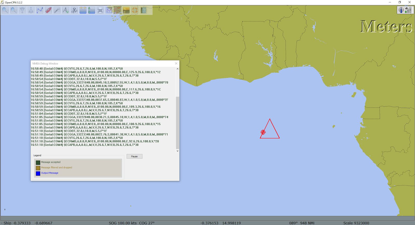Click the 089° 948 NMi bearing readout
Image resolution: width=415 pixels, height=225 pixels.
302,223
